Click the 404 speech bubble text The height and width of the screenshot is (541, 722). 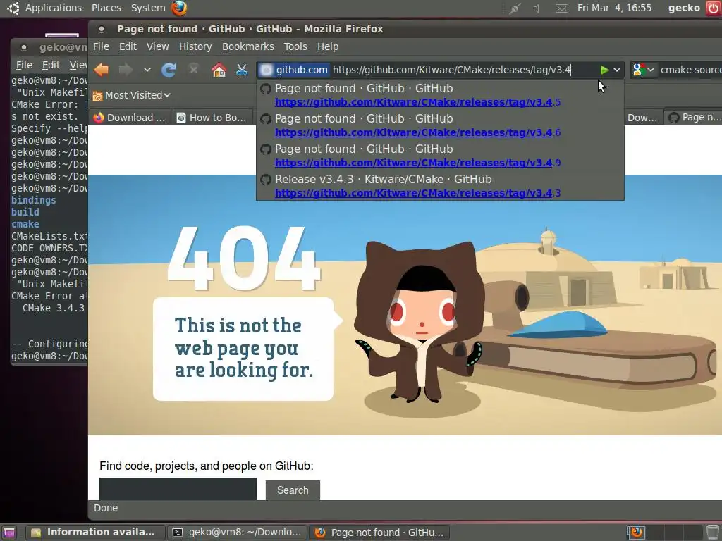pos(243,348)
